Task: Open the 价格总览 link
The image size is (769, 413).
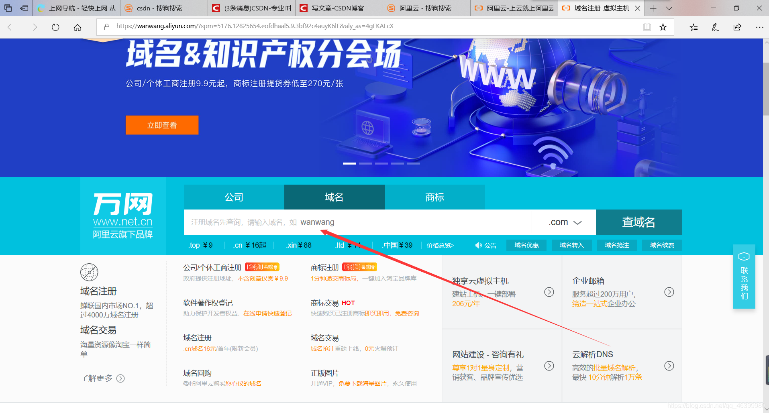Action: coord(440,245)
